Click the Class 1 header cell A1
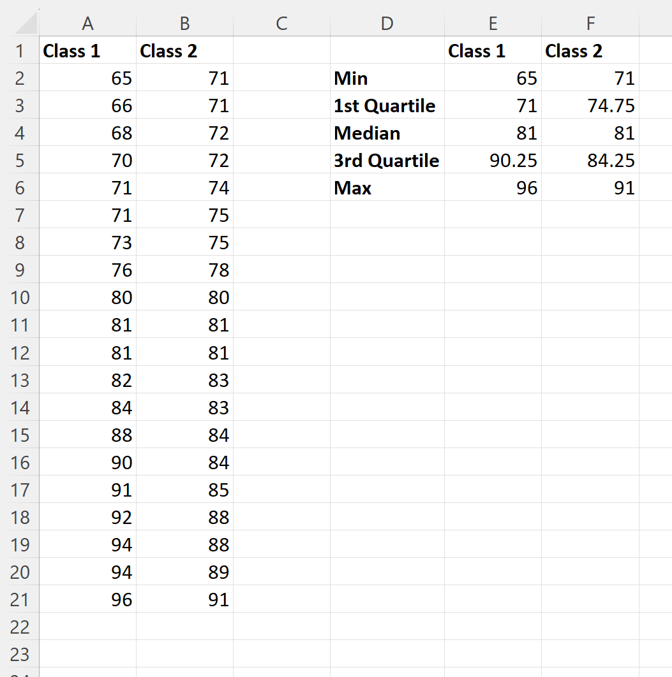The width and height of the screenshot is (672, 677). (87, 50)
